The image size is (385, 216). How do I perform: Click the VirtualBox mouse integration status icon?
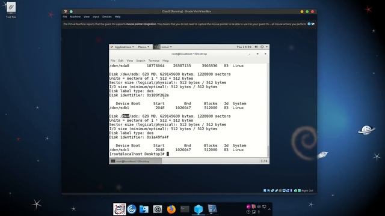point(295,191)
